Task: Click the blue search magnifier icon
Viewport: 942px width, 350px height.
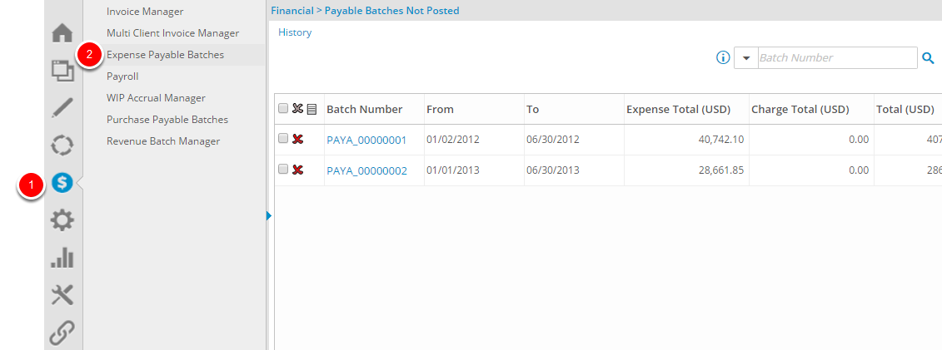Action: coord(929,58)
